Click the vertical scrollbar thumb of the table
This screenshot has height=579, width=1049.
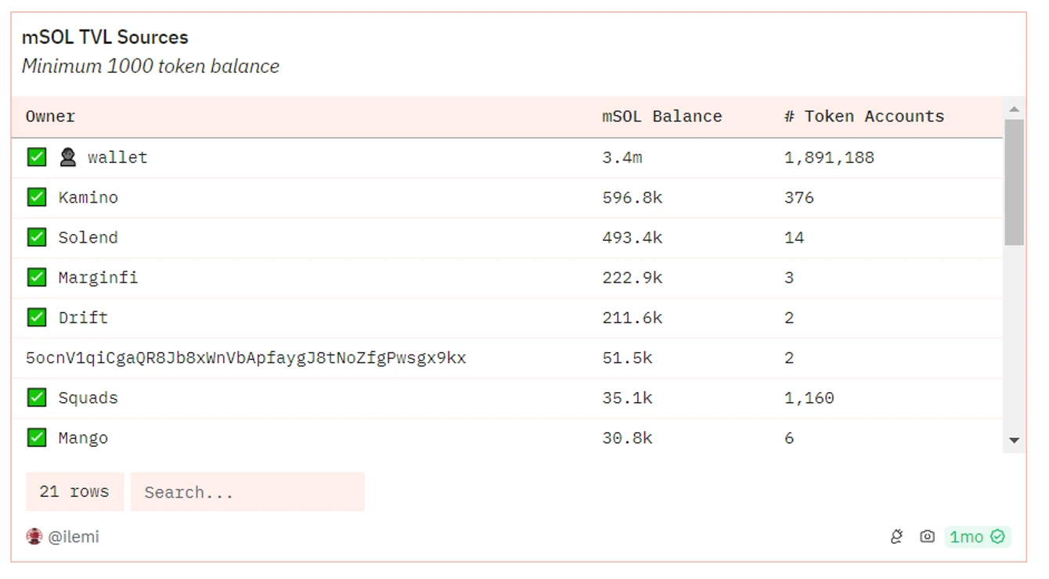pyautogui.click(x=1014, y=182)
